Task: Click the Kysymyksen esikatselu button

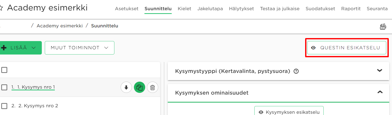Action: click(x=289, y=112)
